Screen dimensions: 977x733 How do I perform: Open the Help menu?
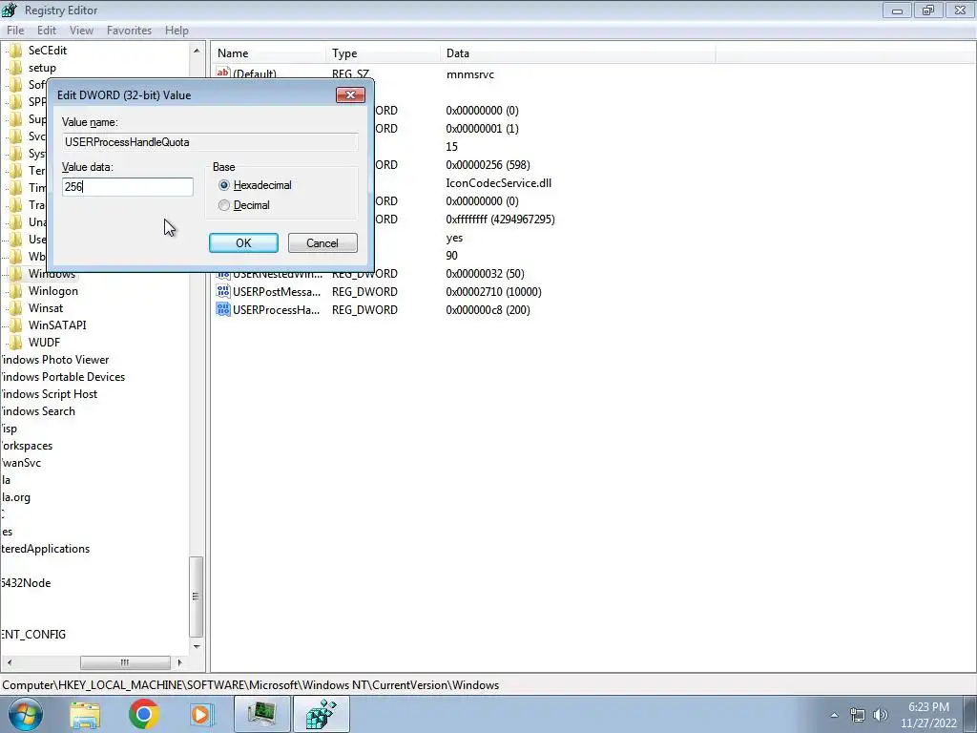tap(177, 30)
